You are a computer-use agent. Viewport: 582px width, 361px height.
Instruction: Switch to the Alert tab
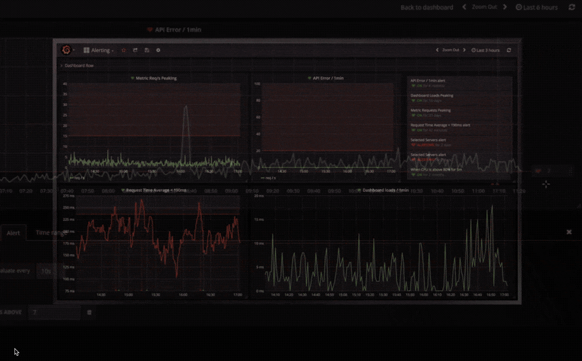pyautogui.click(x=13, y=233)
